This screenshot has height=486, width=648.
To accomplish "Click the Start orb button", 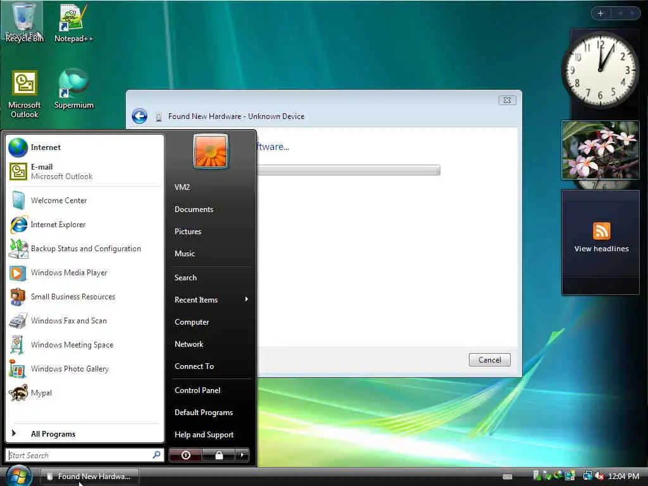I will pos(18,475).
